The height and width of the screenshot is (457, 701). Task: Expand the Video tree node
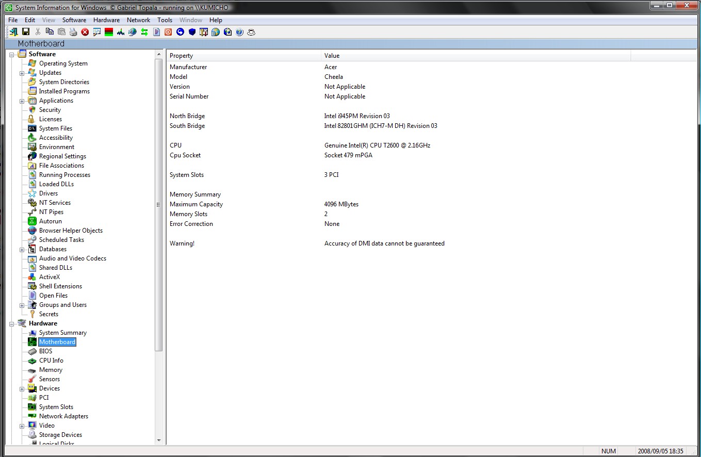click(x=22, y=426)
